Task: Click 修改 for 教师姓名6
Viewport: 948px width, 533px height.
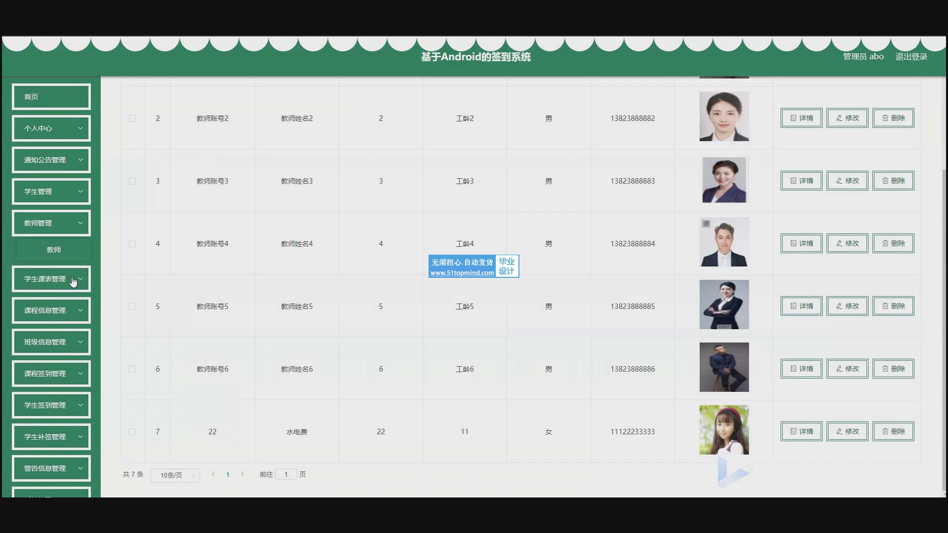Action: (x=847, y=369)
